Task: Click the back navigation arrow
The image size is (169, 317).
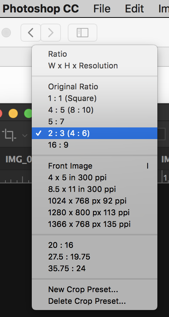Action: (x=31, y=33)
